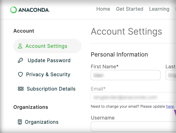This screenshot has width=176, height=133.
Task: Click the building icon for Organizations
Action: tap(20, 122)
